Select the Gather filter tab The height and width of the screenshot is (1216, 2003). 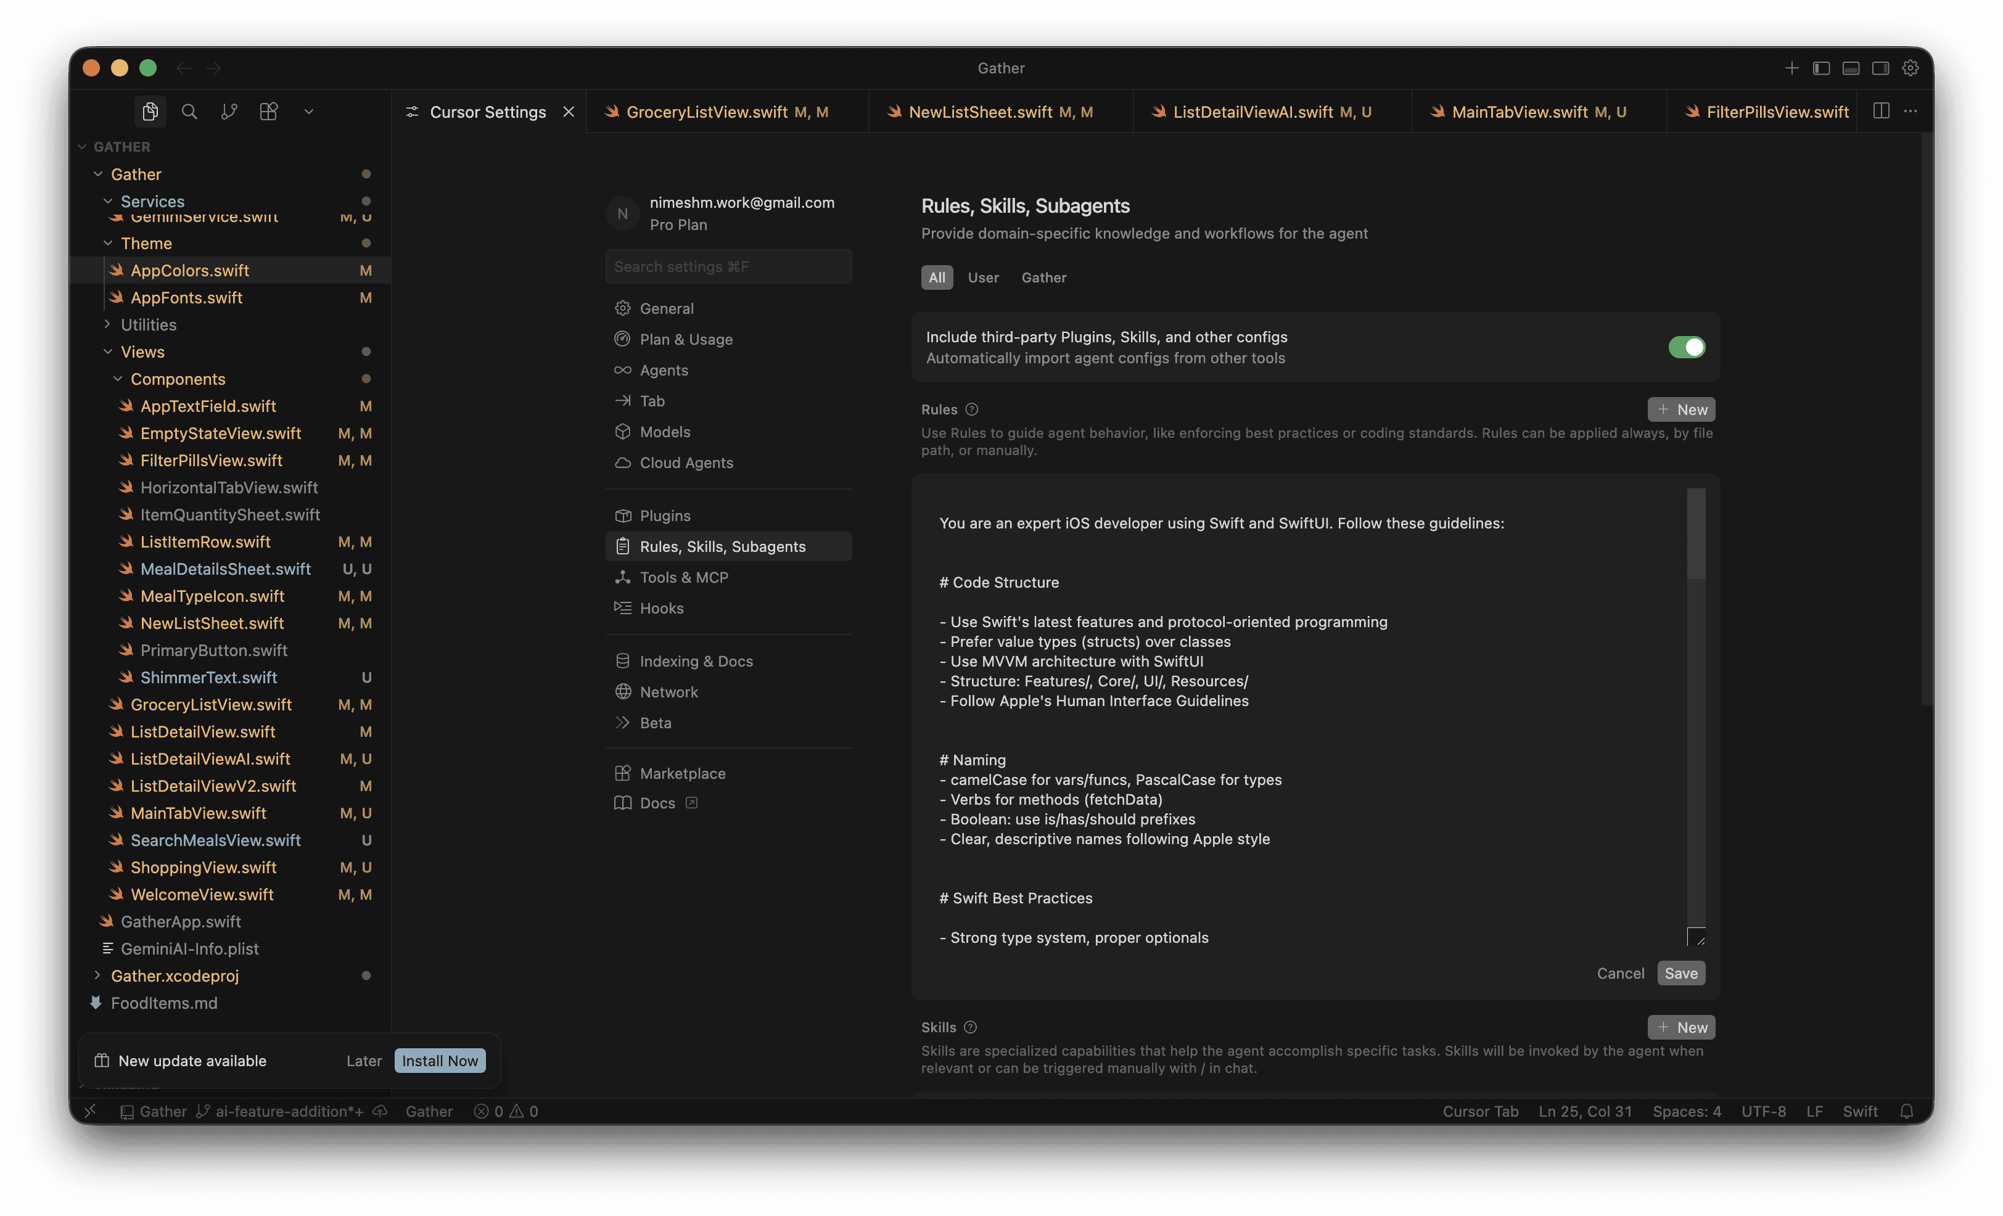(1044, 277)
